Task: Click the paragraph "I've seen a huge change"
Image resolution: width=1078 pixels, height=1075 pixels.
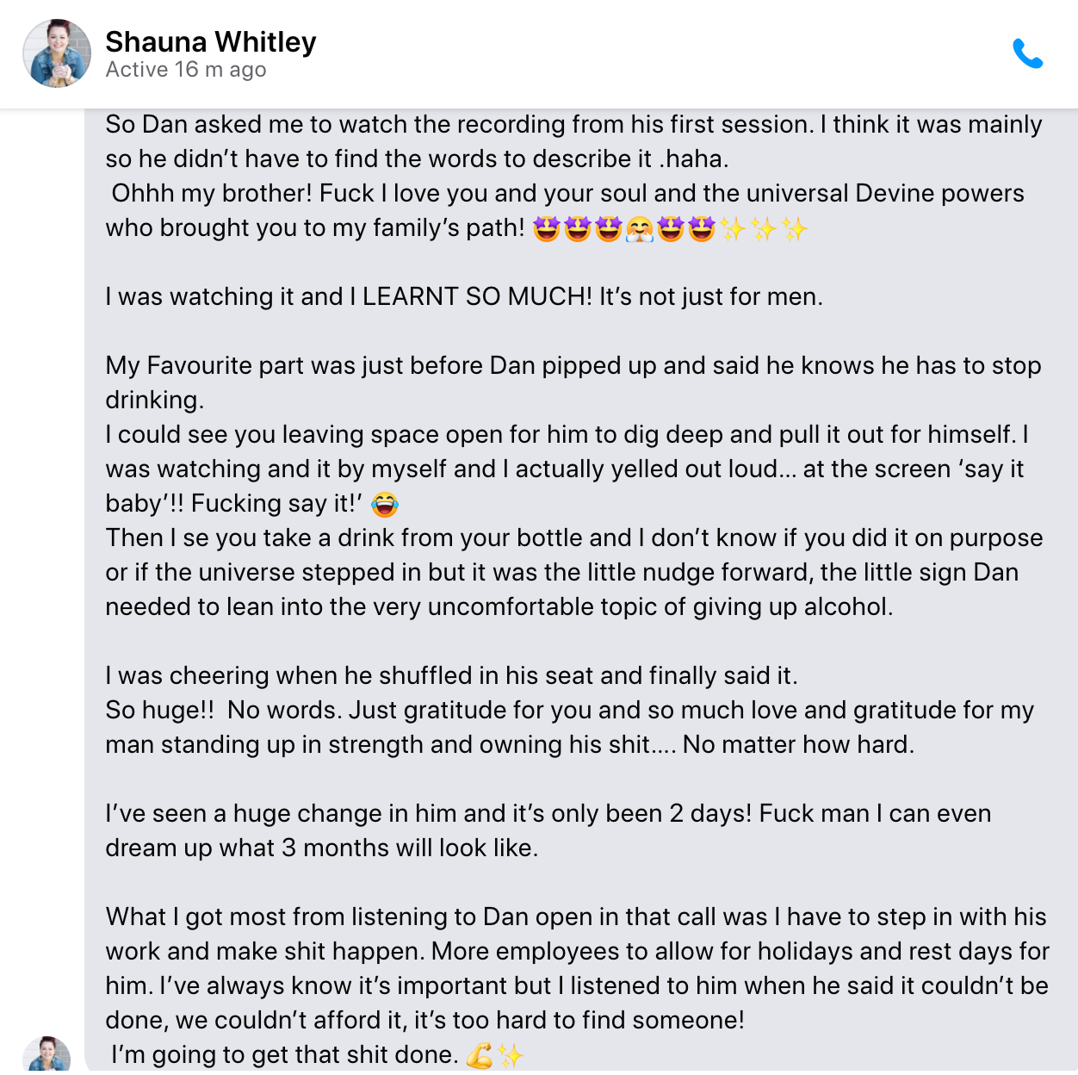Action: click(548, 814)
